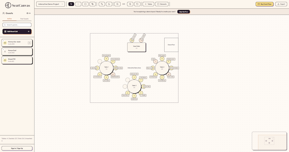
Task: Open the Interactive Demo Project dropdown
Action: tap(50, 4)
